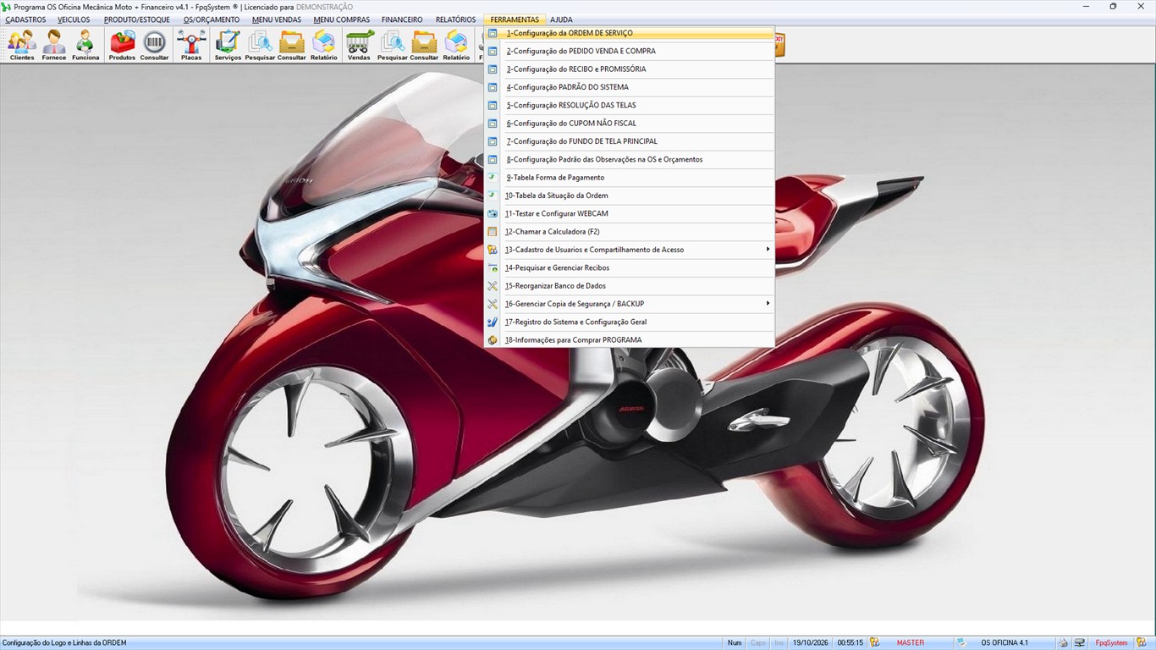The height and width of the screenshot is (650, 1156).
Task: Click the keys icon beside MASTER
Action: click(x=875, y=643)
